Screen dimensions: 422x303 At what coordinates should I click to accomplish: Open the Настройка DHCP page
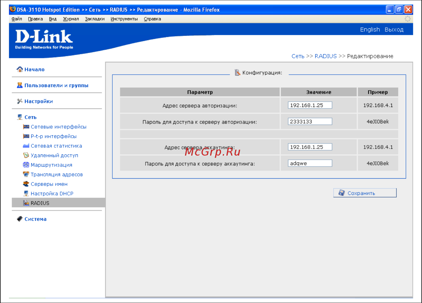(x=52, y=194)
